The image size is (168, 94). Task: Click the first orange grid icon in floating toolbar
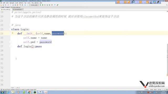click(x=118, y=2)
